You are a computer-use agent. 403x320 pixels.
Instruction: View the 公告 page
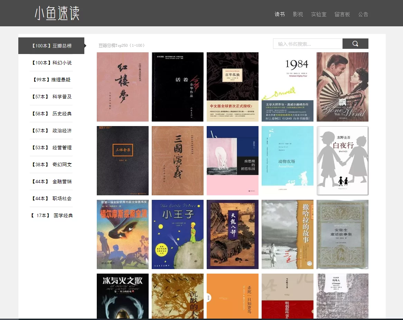click(x=363, y=14)
